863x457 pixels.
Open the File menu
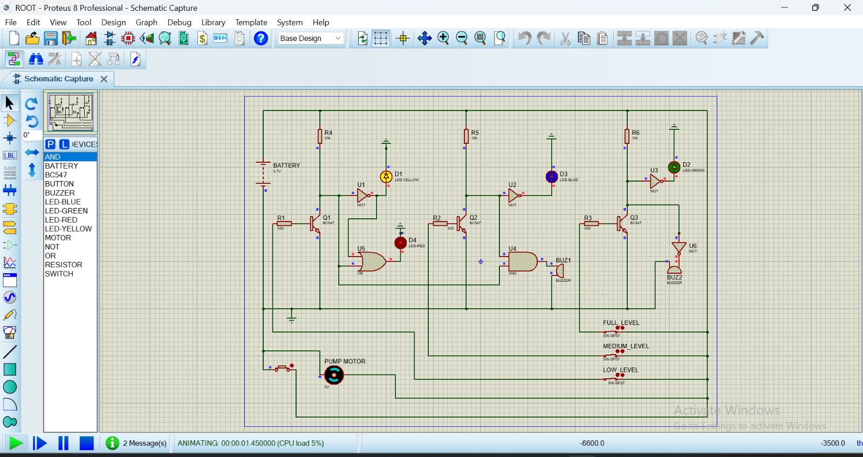click(11, 22)
